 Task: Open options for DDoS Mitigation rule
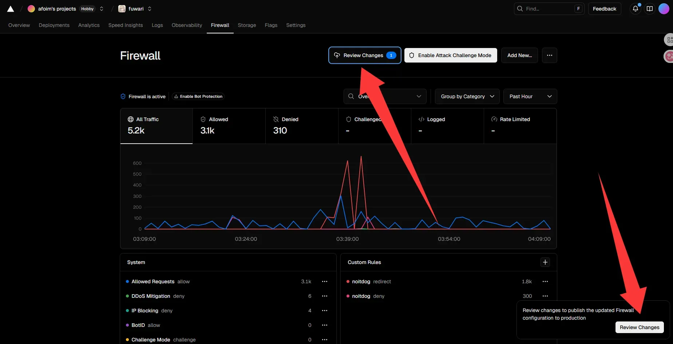[325, 296]
